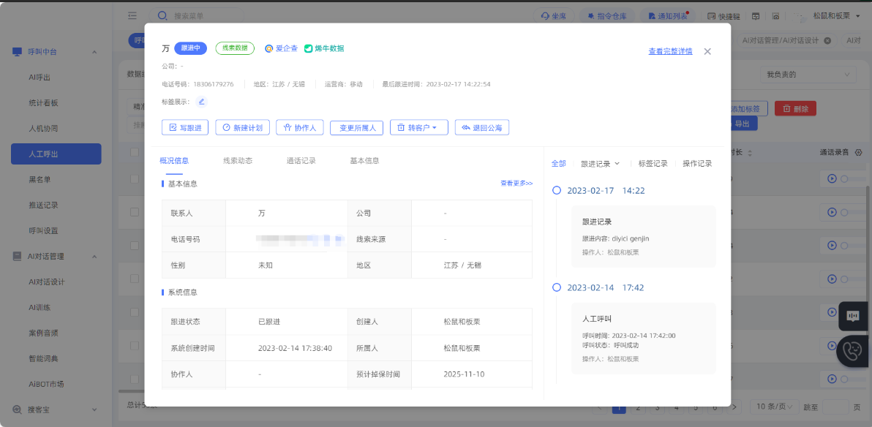The image size is (872, 427).
Task: Show 全部 records in the timeline
Action: pyautogui.click(x=558, y=164)
